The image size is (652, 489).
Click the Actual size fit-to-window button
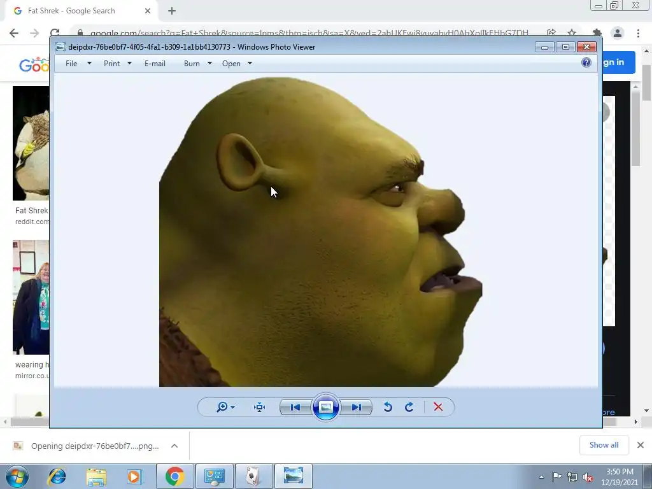(x=260, y=407)
